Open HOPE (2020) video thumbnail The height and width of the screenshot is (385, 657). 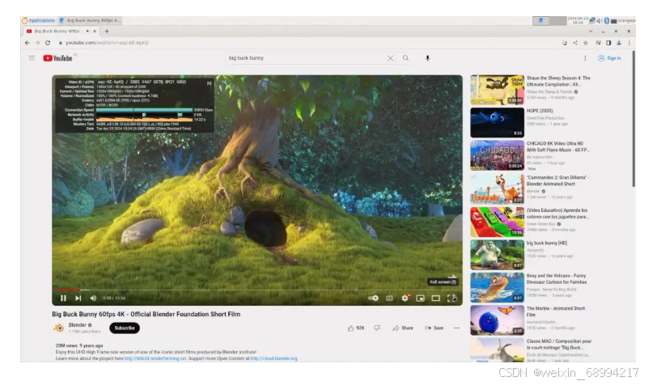tap(497, 123)
